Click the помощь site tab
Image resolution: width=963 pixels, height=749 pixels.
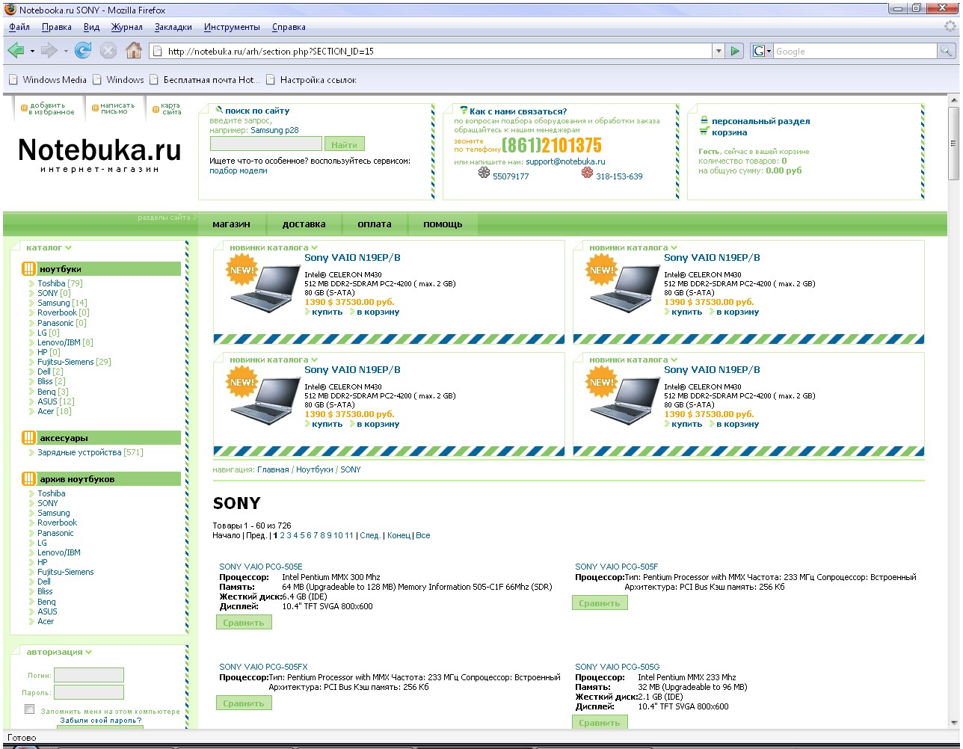tap(443, 224)
